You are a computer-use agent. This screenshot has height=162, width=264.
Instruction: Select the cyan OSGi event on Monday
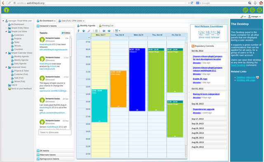(99, 106)
